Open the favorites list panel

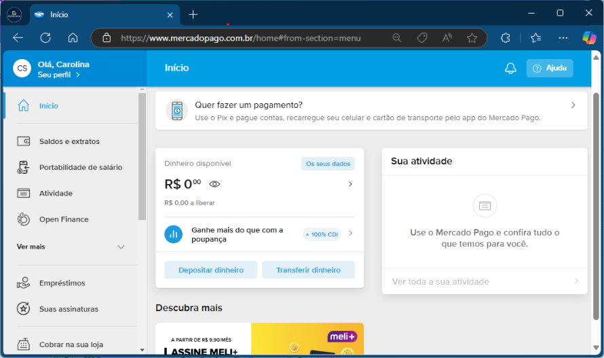pyautogui.click(x=536, y=38)
